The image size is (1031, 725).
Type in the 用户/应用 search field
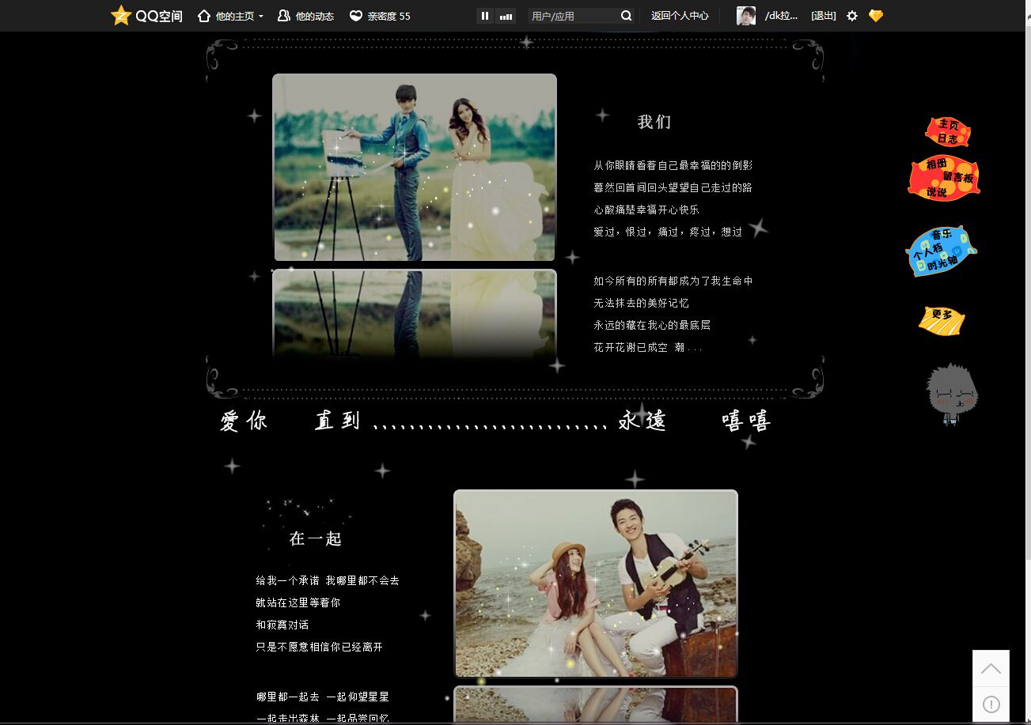[x=573, y=16]
